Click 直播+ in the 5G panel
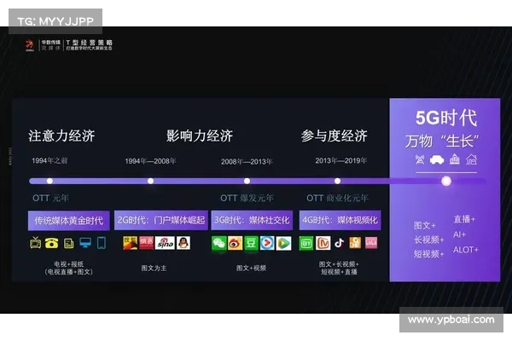This screenshot has width=512, height=341. 464,219
